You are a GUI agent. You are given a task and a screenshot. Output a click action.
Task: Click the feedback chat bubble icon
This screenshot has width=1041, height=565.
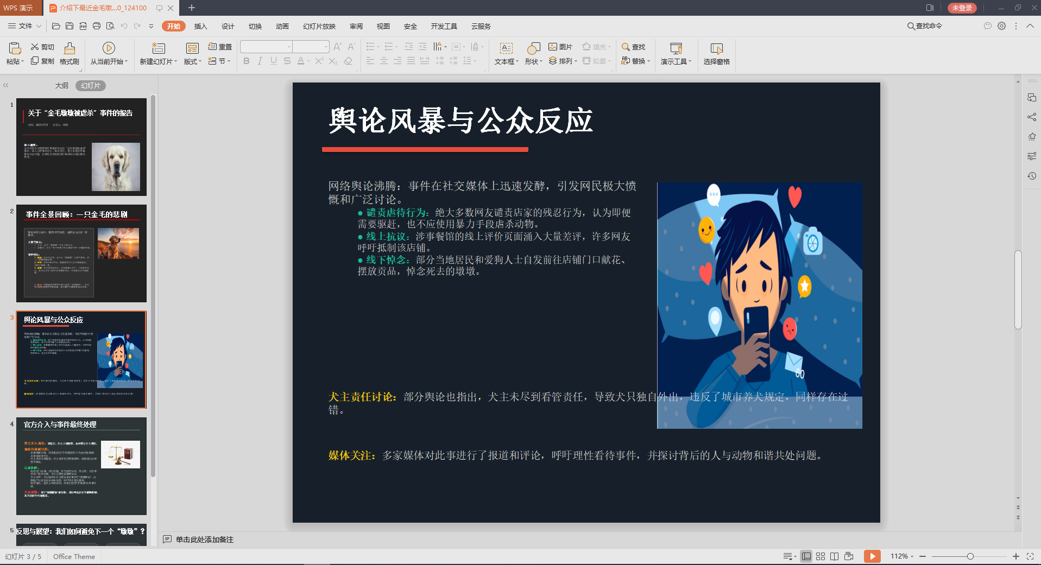(988, 26)
